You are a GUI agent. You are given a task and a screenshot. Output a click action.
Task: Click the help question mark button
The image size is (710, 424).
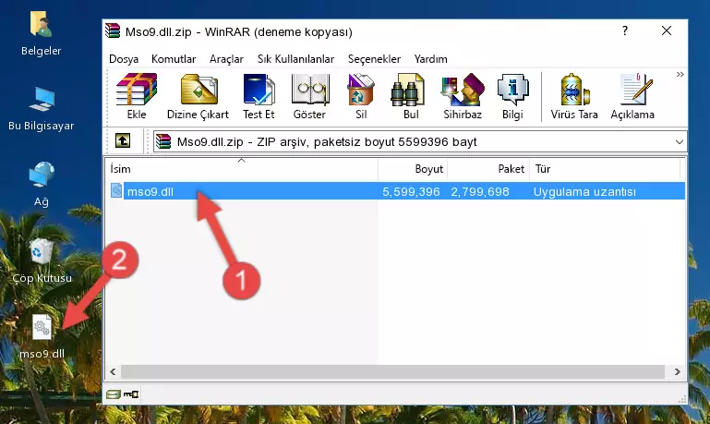625,30
